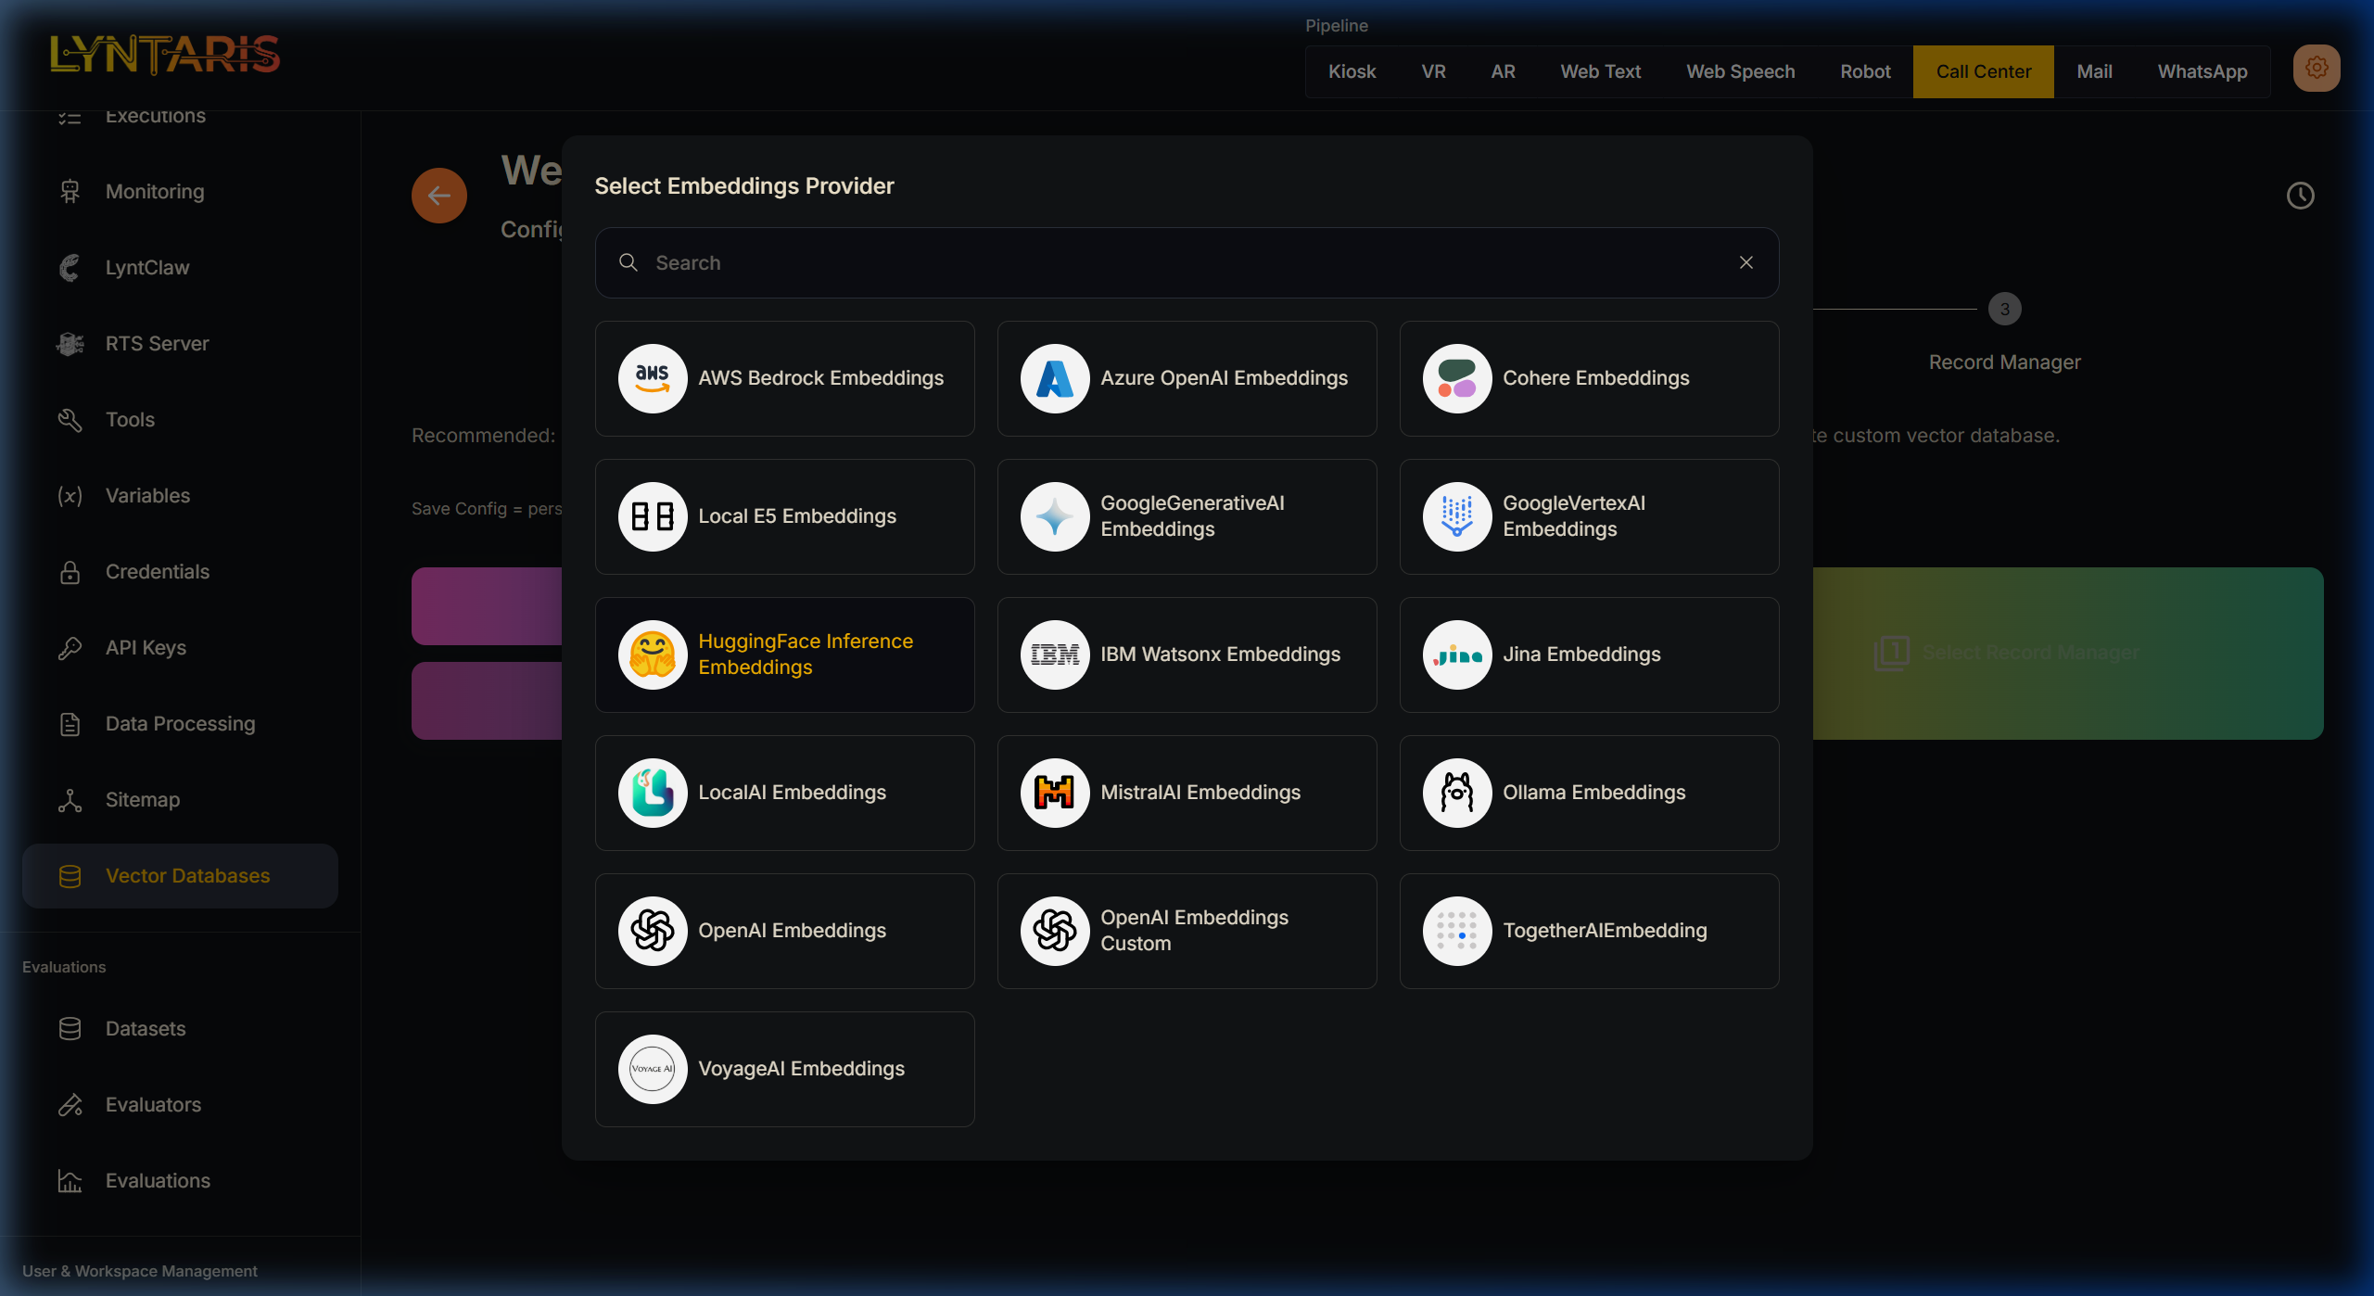This screenshot has width=2374, height=1296.
Task: Click the VoyageAI Embeddings label
Action: click(802, 1069)
